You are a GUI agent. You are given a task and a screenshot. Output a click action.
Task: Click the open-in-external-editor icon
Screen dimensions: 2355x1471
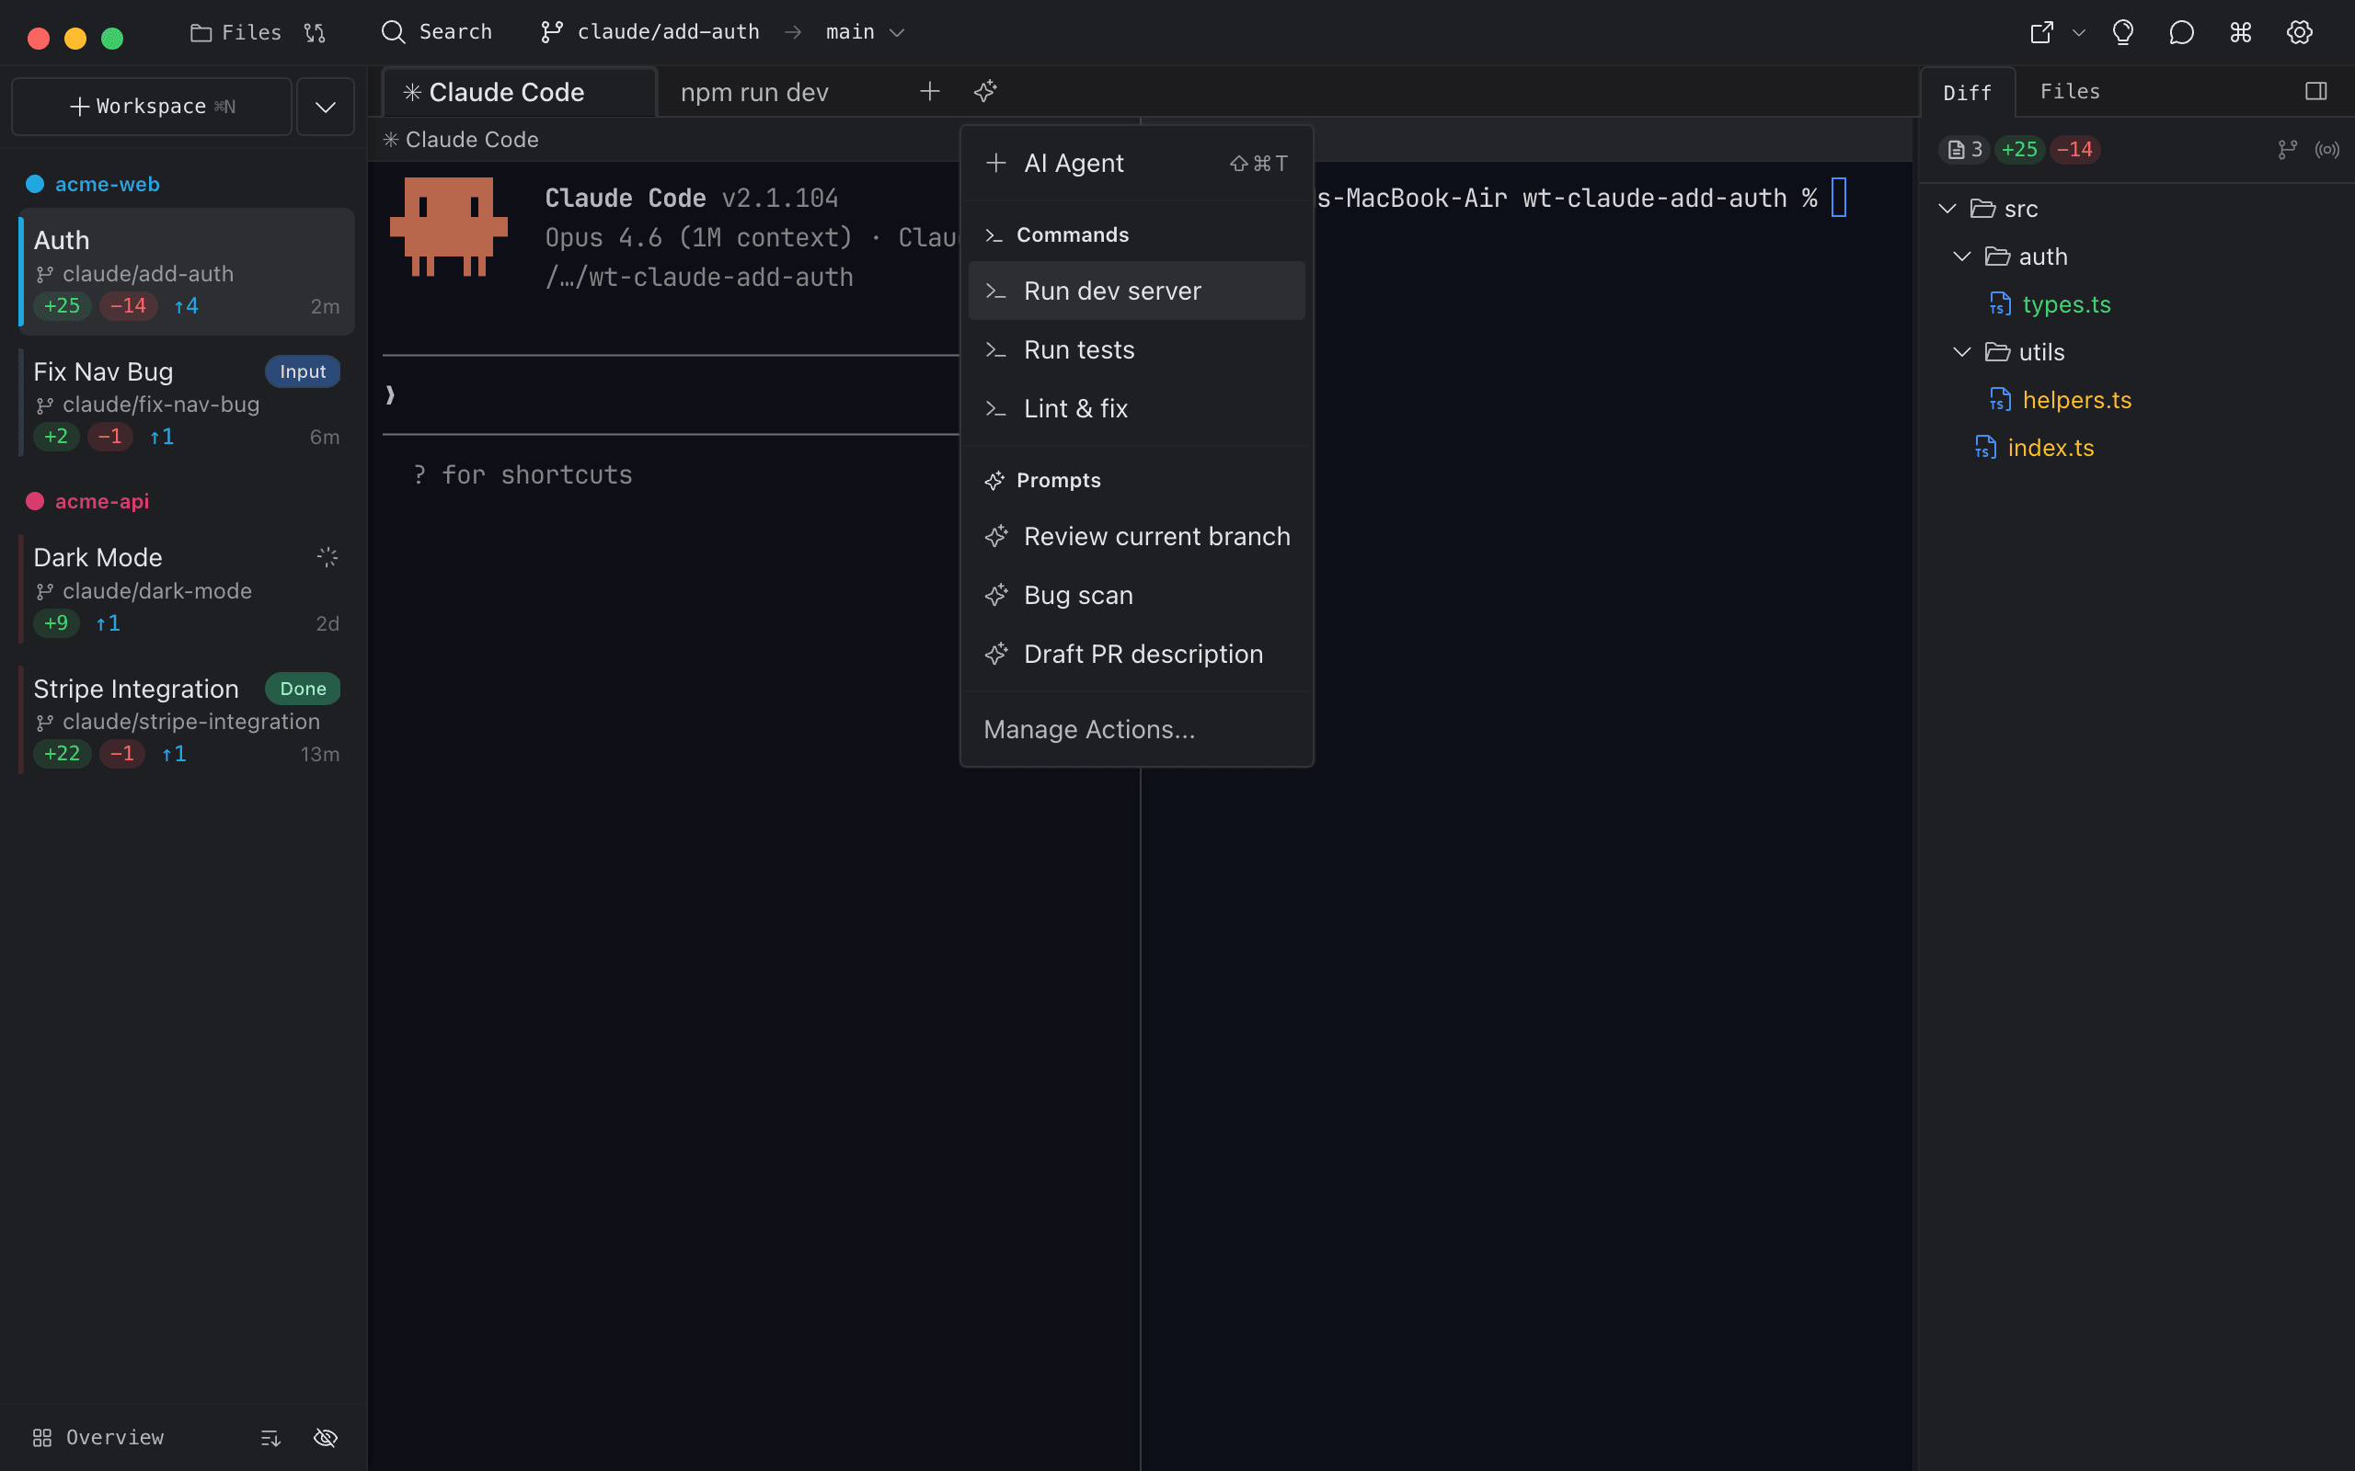(2041, 32)
